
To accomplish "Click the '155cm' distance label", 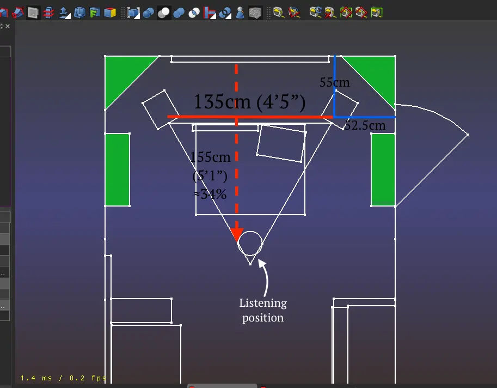I will click(x=211, y=157).
